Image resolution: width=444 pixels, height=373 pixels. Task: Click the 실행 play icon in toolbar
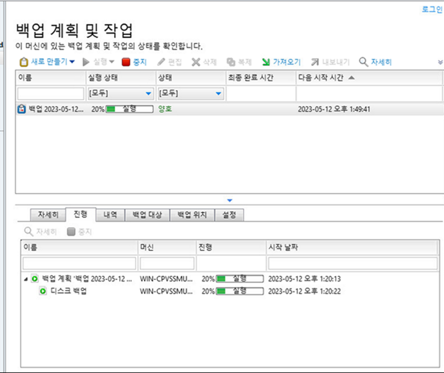pos(86,62)
